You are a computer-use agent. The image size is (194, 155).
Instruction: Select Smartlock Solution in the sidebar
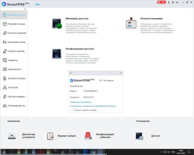point(14,78)
